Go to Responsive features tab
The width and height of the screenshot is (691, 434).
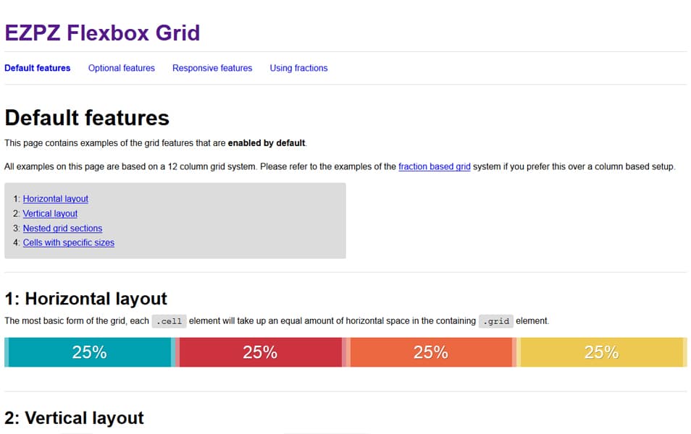[x=212, y=68]
